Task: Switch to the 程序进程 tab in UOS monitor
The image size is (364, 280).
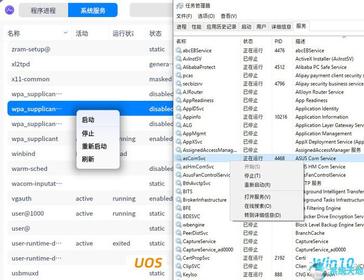Action: (43, 10)
